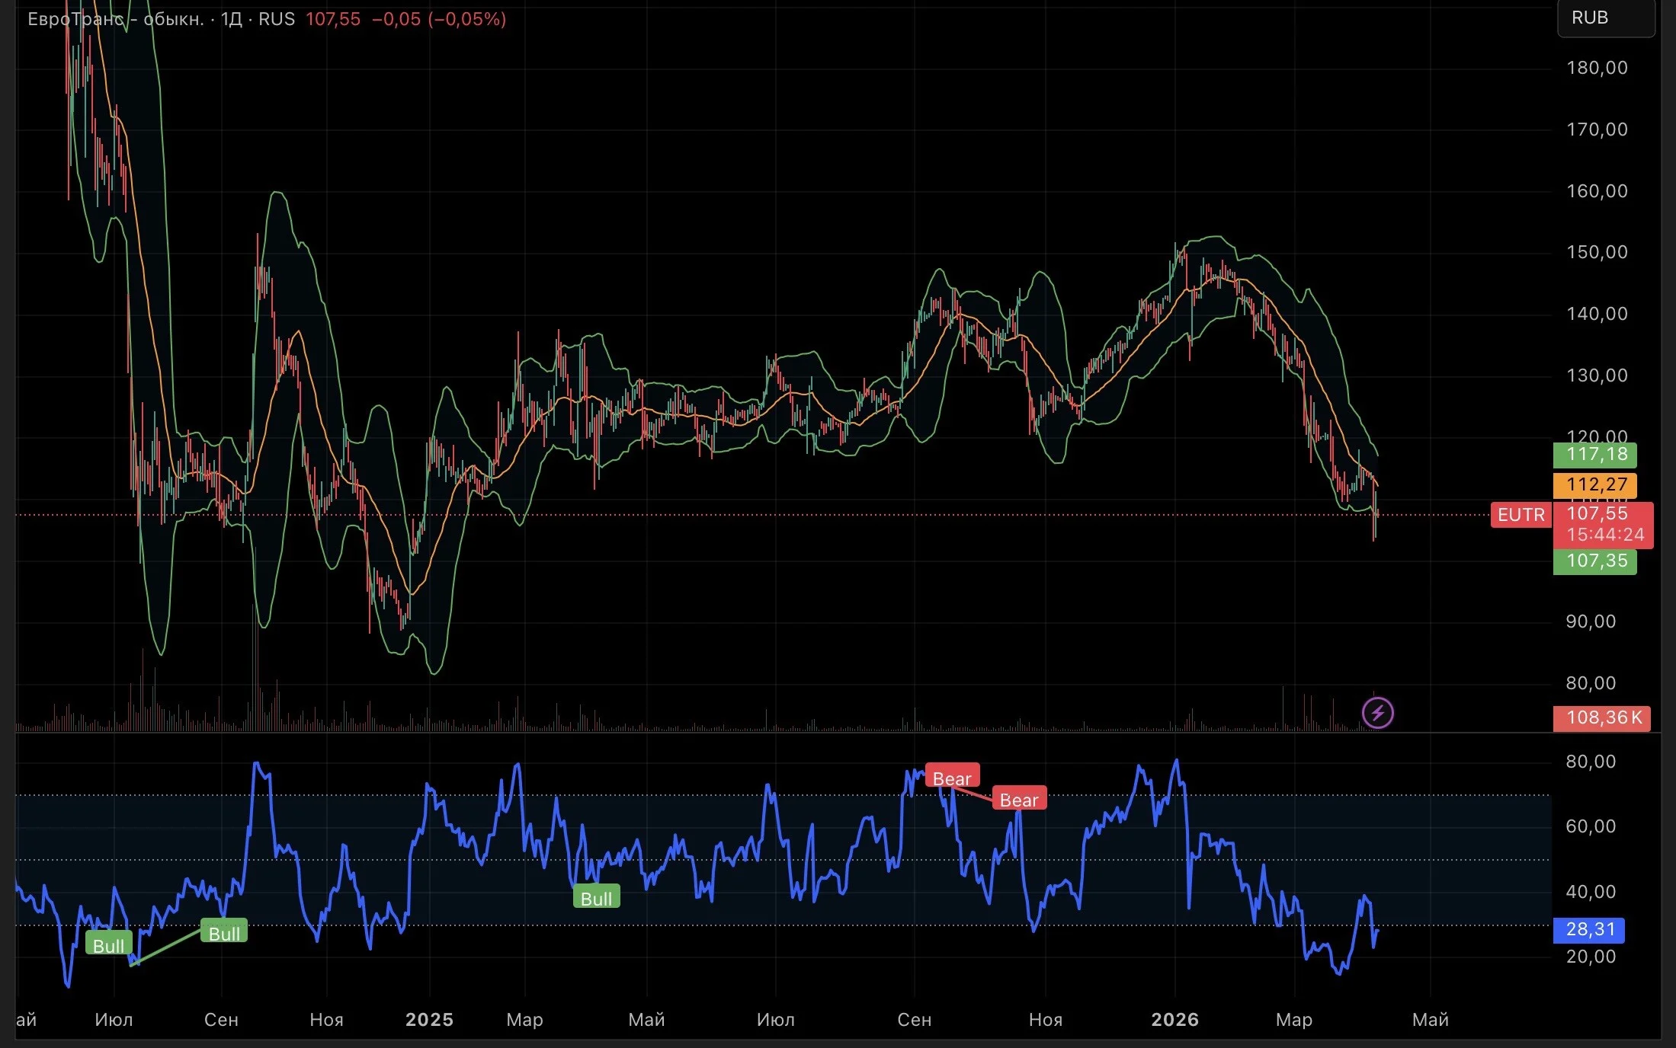The image size is (1676, 1048).
Task: Click the ЕвроТранс - обыкн. symbol title
Action: pyautogui.click(x=116, y=19)
